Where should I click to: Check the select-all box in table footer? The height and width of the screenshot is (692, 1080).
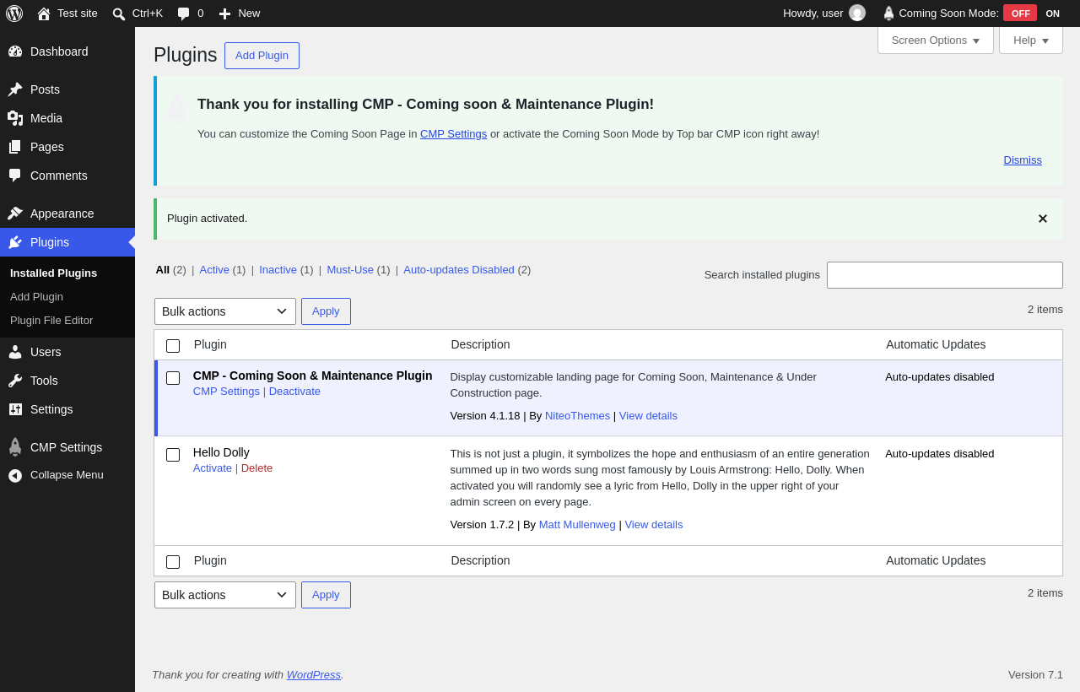click(x=173, y=562)
